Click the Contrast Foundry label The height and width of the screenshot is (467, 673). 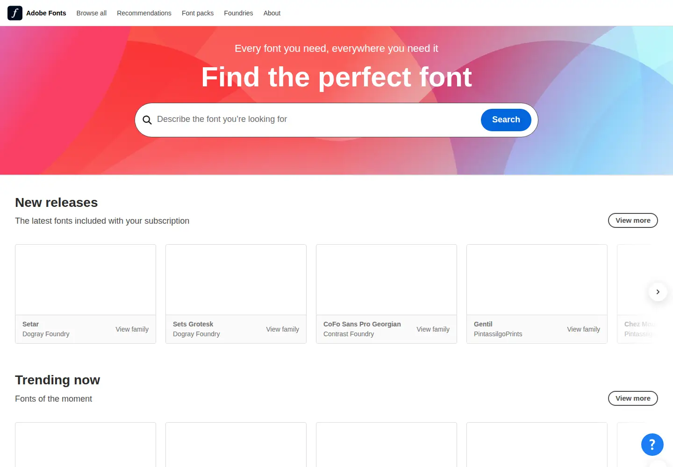(349, 334)
